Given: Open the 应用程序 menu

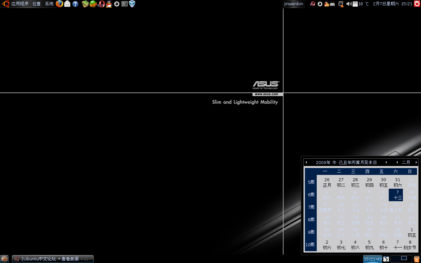Looking at the screenshot, I should coord(20,4).
